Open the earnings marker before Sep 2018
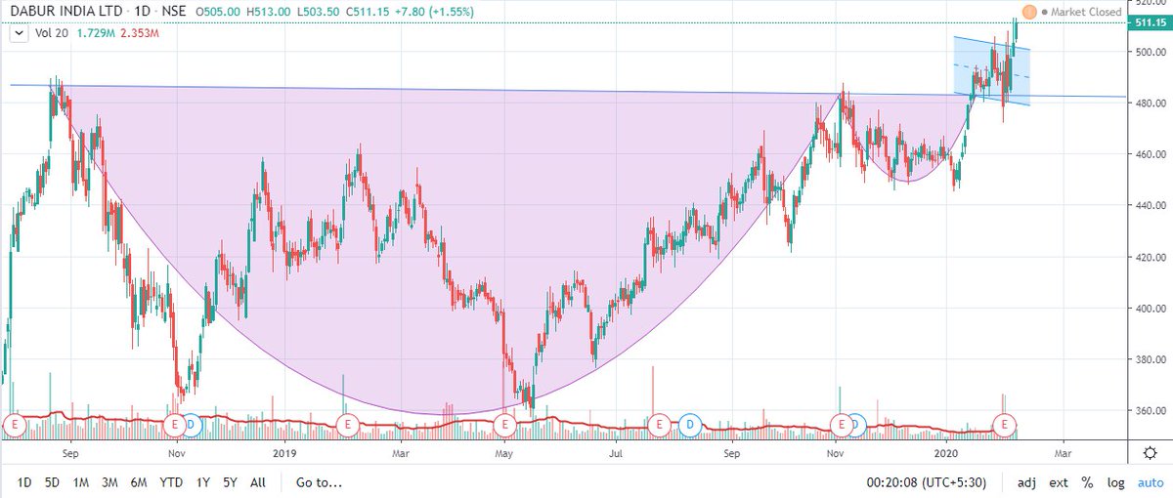1173x498 pixels. click(x=15, y=425)
